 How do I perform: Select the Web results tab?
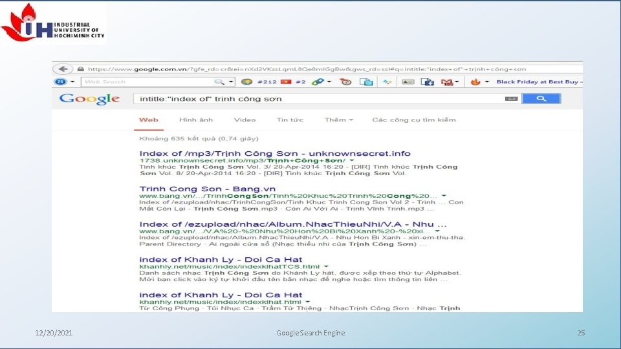tap(149, 120)
